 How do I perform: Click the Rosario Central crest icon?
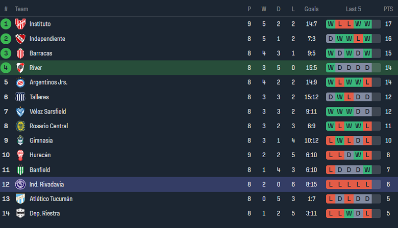pos(20,126)
